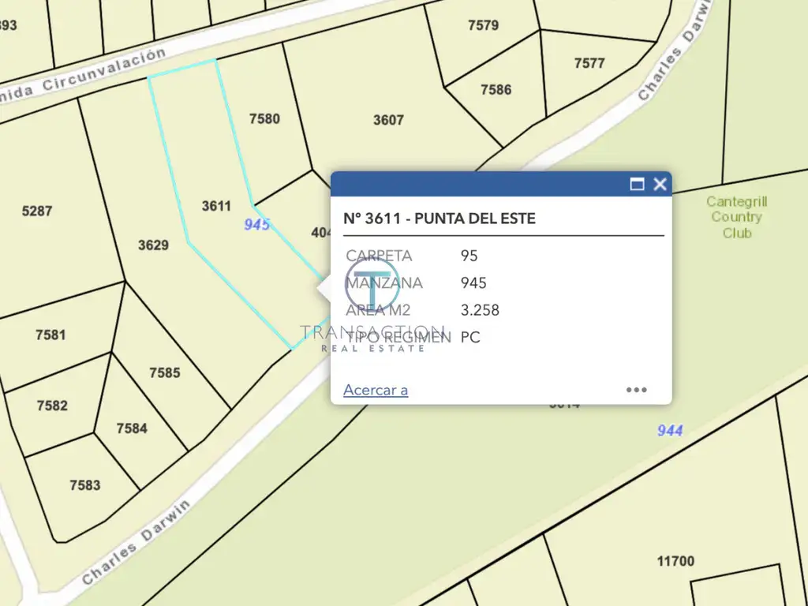Click on parcel 7577
The width and height of the screenshot is (808, 606).
click(x=589, y=63)
